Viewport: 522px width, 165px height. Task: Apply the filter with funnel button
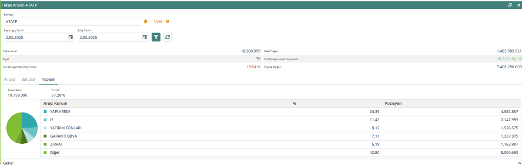[x=156, y=37]
